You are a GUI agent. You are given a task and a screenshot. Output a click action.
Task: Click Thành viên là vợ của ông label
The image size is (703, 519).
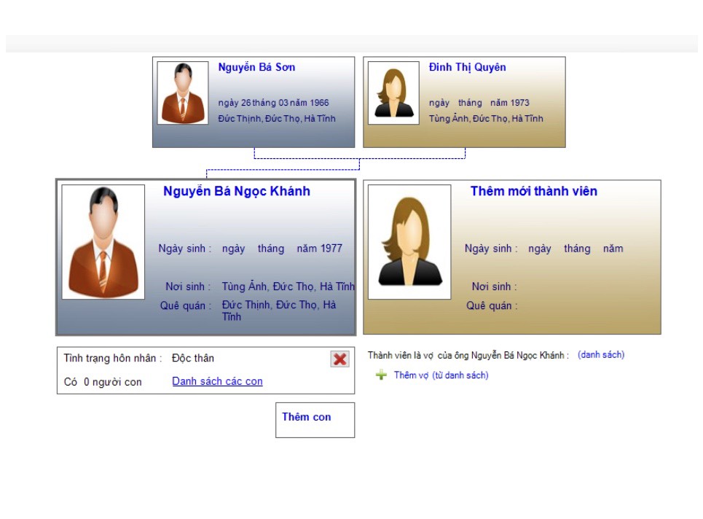pyautogui.click(x=468, y=355)
